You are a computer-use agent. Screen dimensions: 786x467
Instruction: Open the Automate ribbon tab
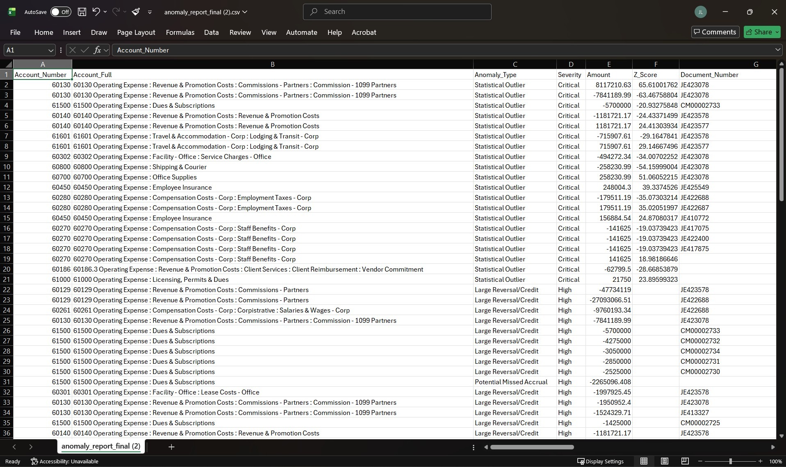[301, 32]
